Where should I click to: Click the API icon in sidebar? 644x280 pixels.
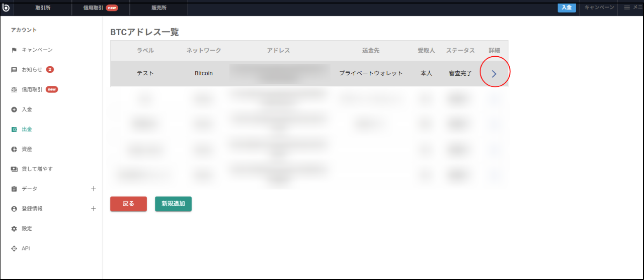pyautogui.click(x=14, y=248)
